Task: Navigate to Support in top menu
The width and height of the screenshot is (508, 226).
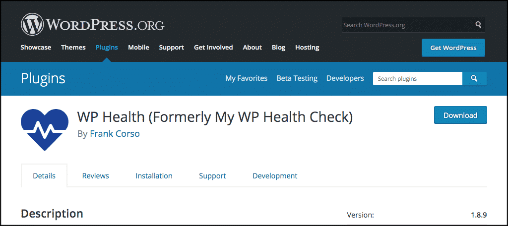Action: click(x=171, y=48)
